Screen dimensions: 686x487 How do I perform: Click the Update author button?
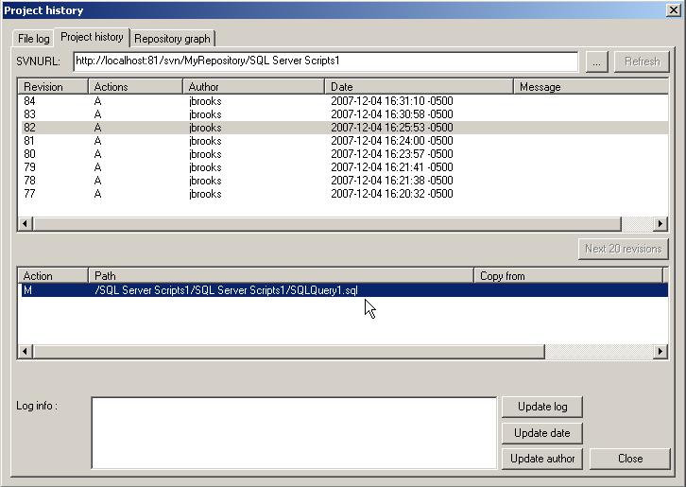pos(542,459)
